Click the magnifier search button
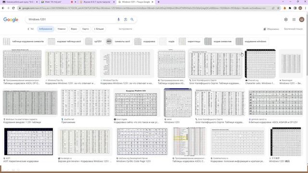Image resolution: width=308 pixels, height=173 pixels. click(x=132, y=19)
